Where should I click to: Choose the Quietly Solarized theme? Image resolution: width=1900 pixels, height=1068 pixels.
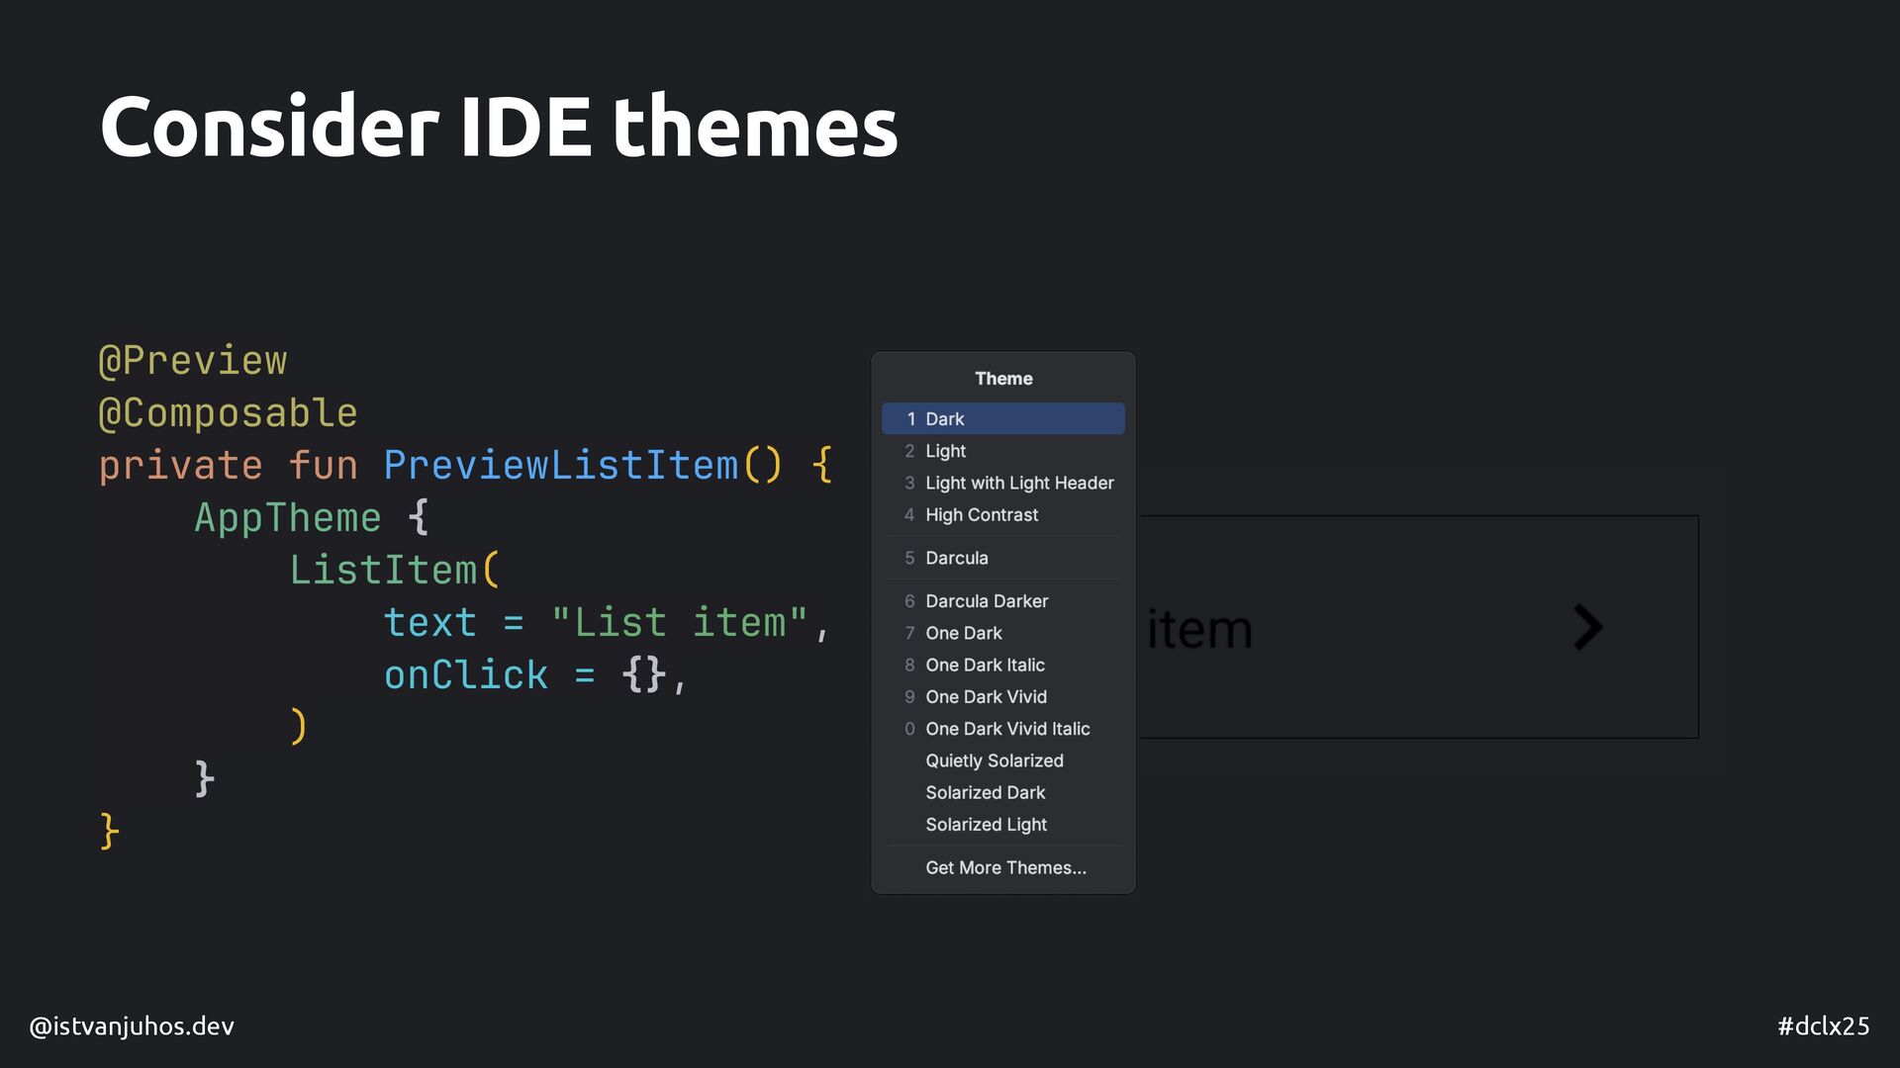(1002, 760)
